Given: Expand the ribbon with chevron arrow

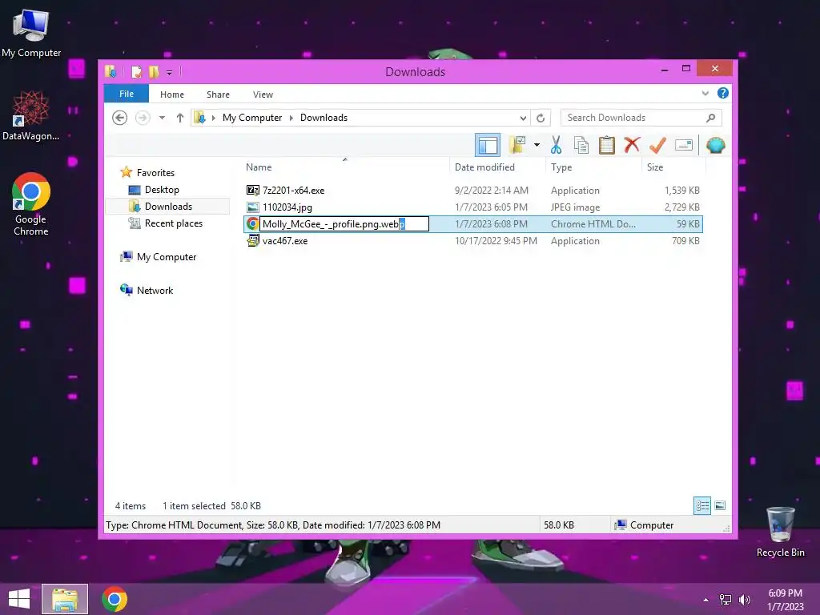Looking at the screenshot, I should [705, 93].
